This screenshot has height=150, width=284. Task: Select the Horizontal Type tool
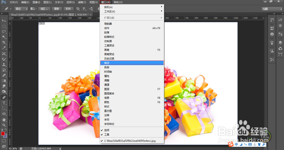click(4, 103)
